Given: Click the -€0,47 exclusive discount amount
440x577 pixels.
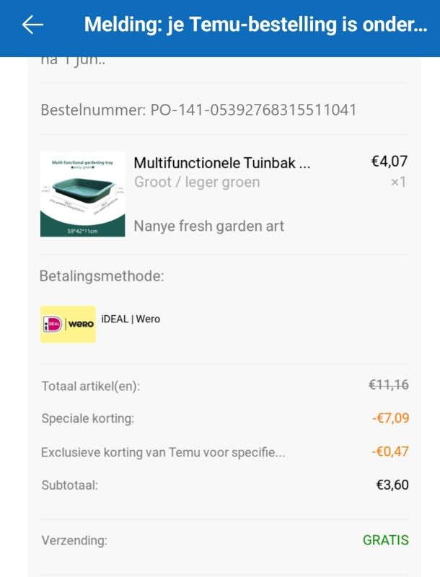Looking at the screenshot, I should [390, 452].
